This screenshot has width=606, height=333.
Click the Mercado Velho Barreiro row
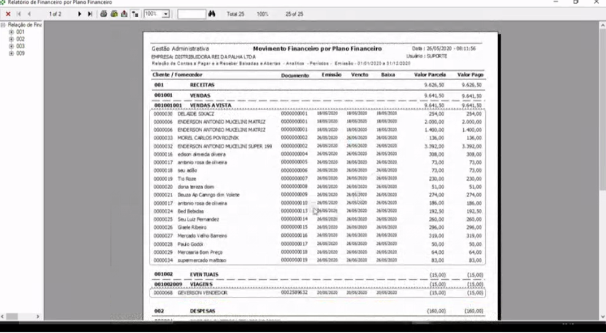pyautogui.click(x=317, y=236)
